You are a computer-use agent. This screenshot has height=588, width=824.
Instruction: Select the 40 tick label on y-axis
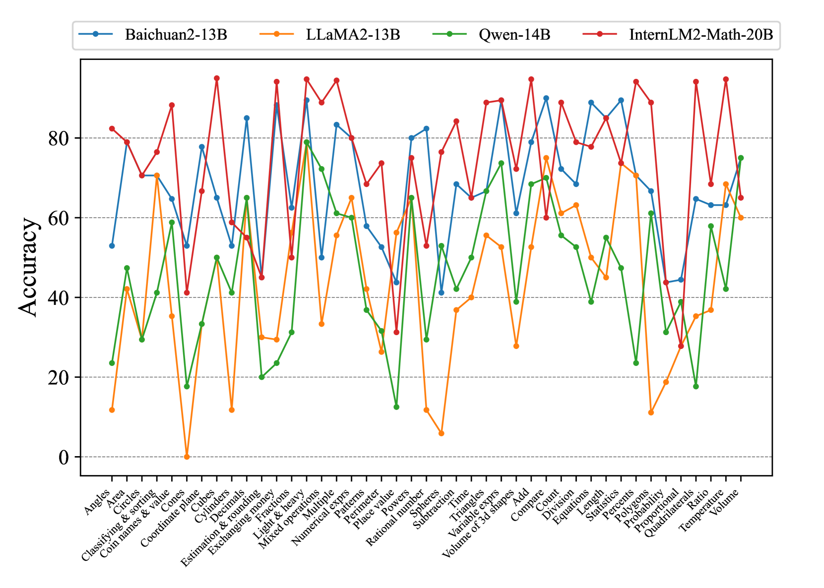[59, 298]
